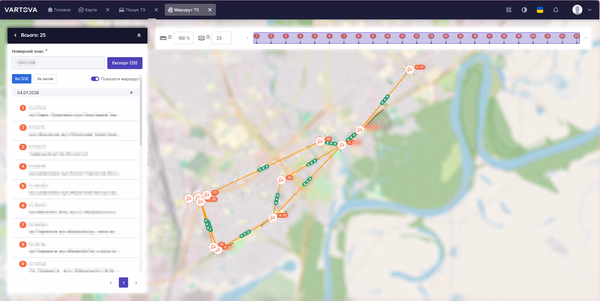Switch to the Пошук ТЗ tab

132,10
